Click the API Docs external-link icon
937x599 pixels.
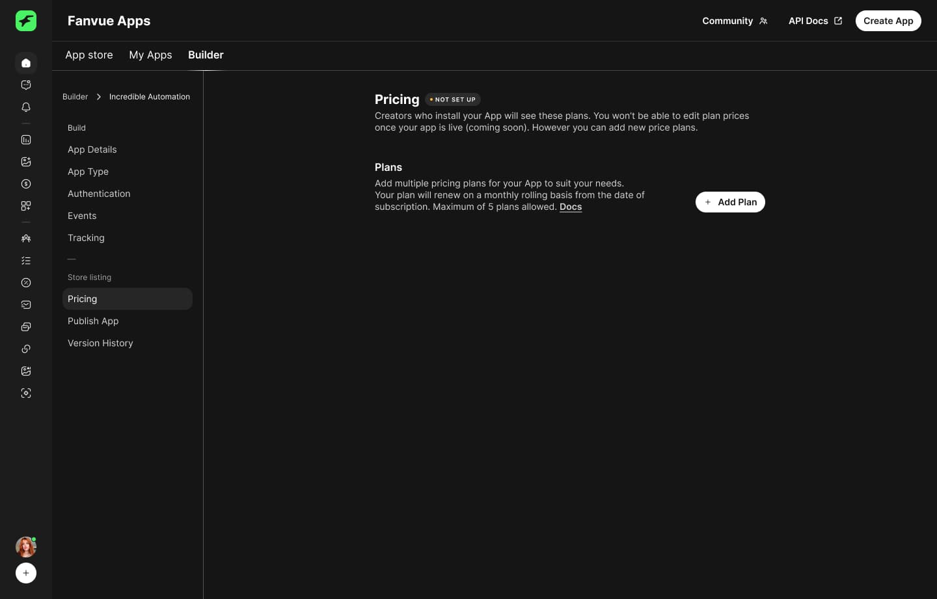point(838,21)
